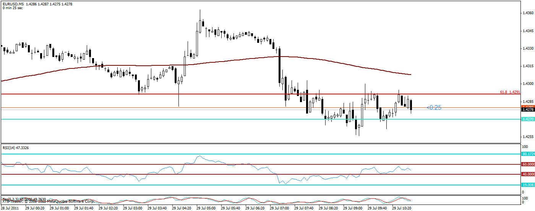Select the 60.0000 RSI level tag

point(528,164)
